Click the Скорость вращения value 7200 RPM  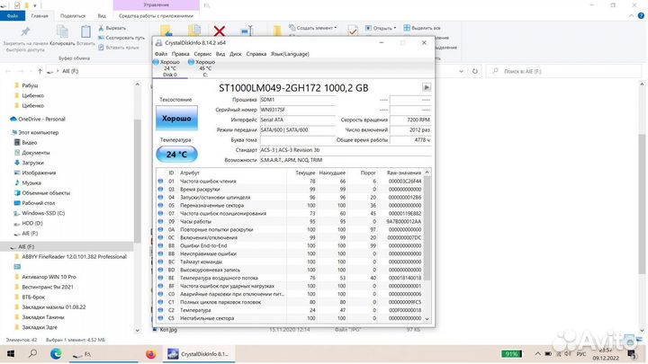click(x=410, y=120)
